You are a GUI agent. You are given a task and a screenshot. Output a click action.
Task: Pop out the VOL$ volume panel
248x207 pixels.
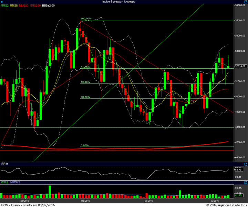point(246,183)
